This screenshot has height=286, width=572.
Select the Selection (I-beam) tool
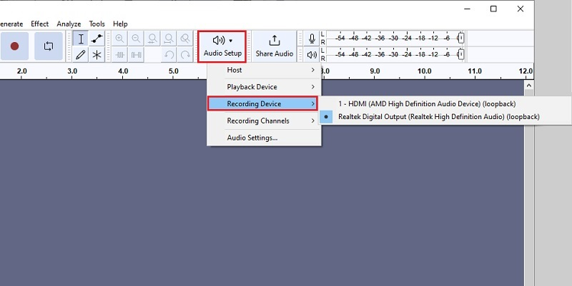[81, 39]
